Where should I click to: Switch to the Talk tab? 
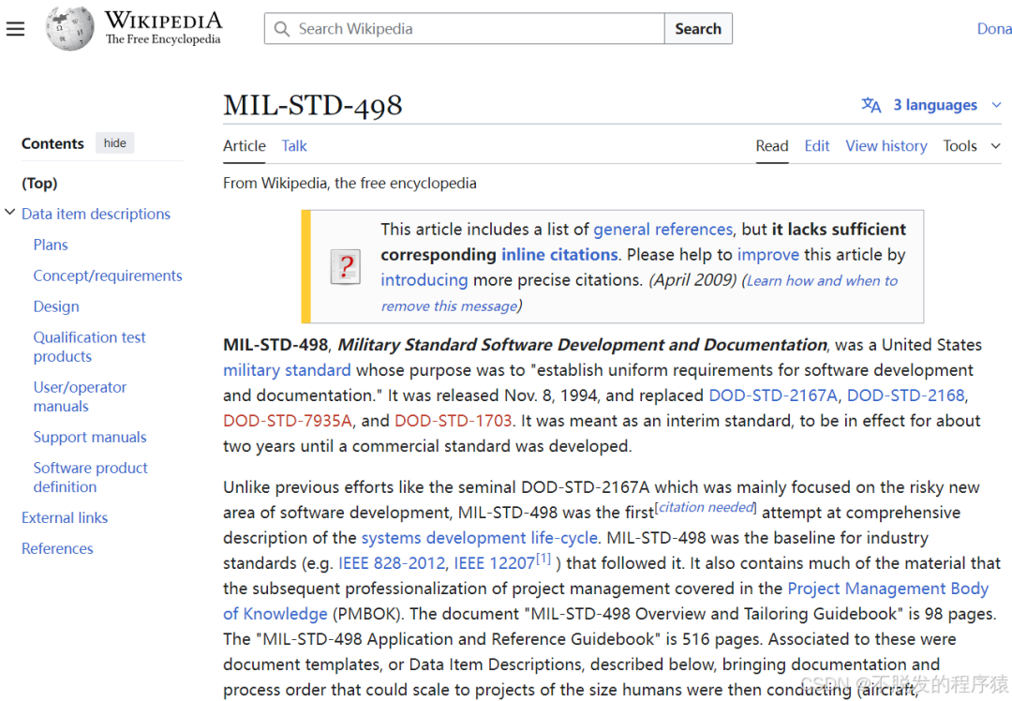click(x=294, y=146)
